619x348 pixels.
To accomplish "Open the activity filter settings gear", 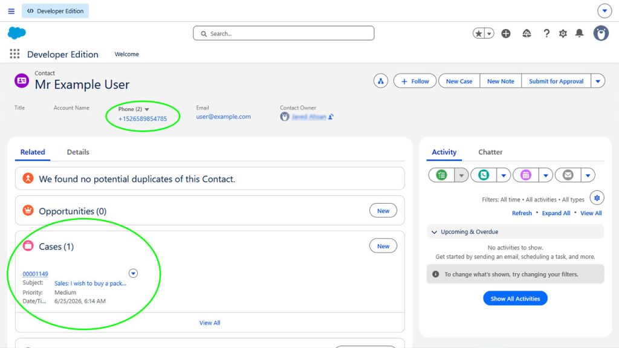I will click(x=597, y=198).
